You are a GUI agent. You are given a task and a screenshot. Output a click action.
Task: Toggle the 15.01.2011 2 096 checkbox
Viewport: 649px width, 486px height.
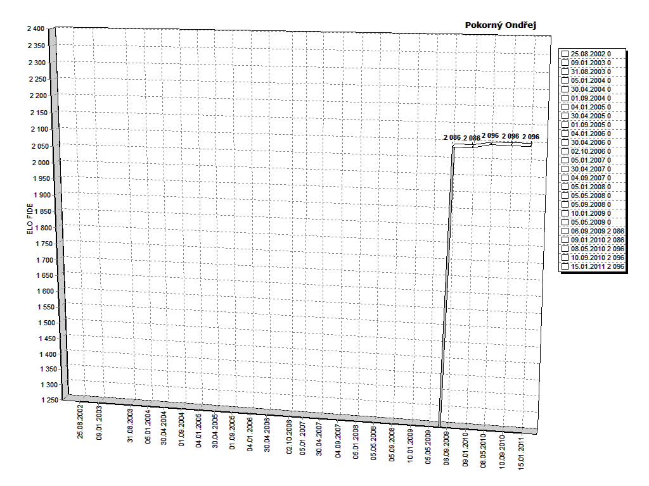click(565, 267)
